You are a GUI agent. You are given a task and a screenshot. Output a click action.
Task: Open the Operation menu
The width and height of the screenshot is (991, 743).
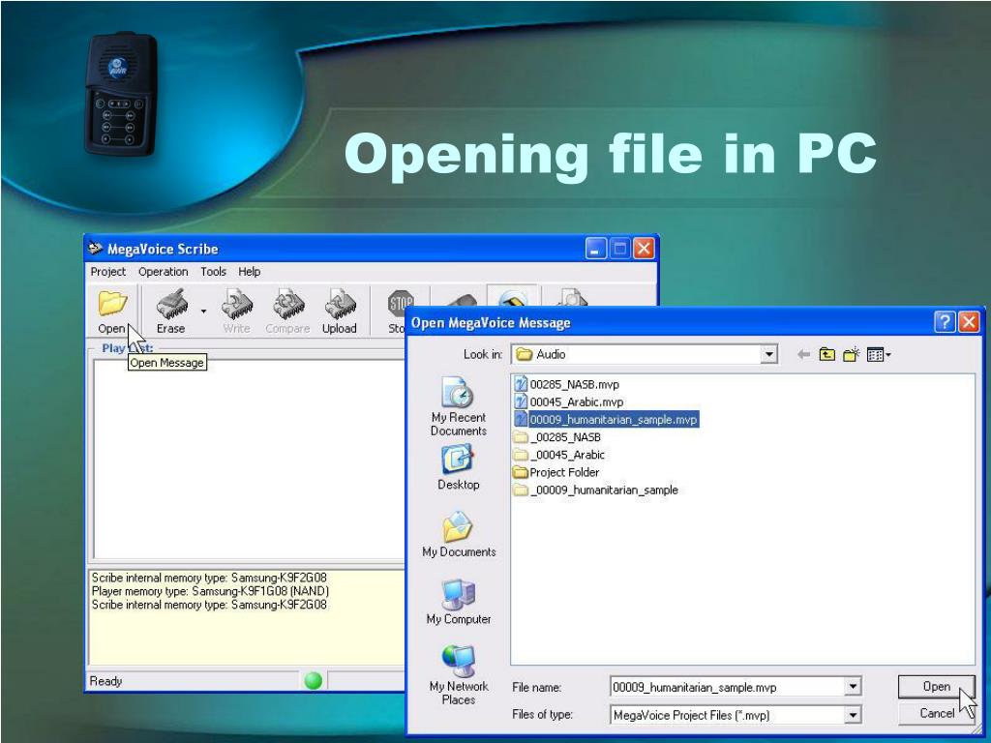[x=163, y=272]
